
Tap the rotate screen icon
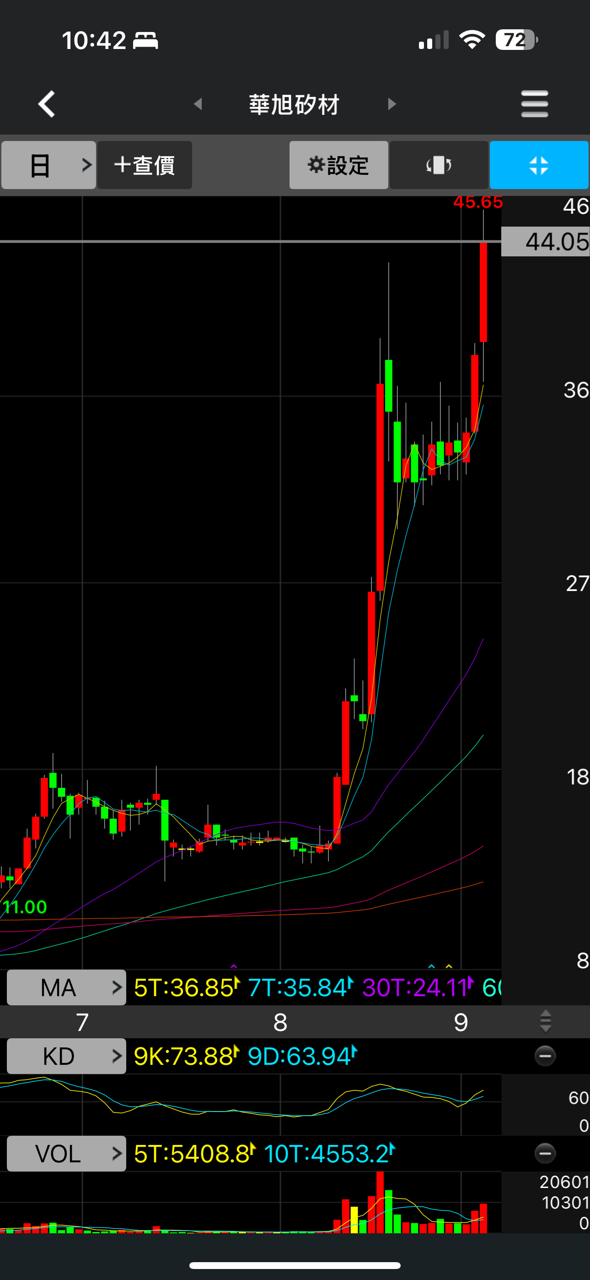coord(439,165)
